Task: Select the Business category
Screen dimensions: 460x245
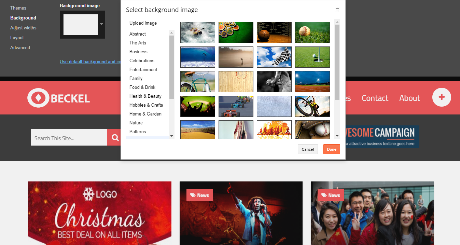Action: click(138, 52)
